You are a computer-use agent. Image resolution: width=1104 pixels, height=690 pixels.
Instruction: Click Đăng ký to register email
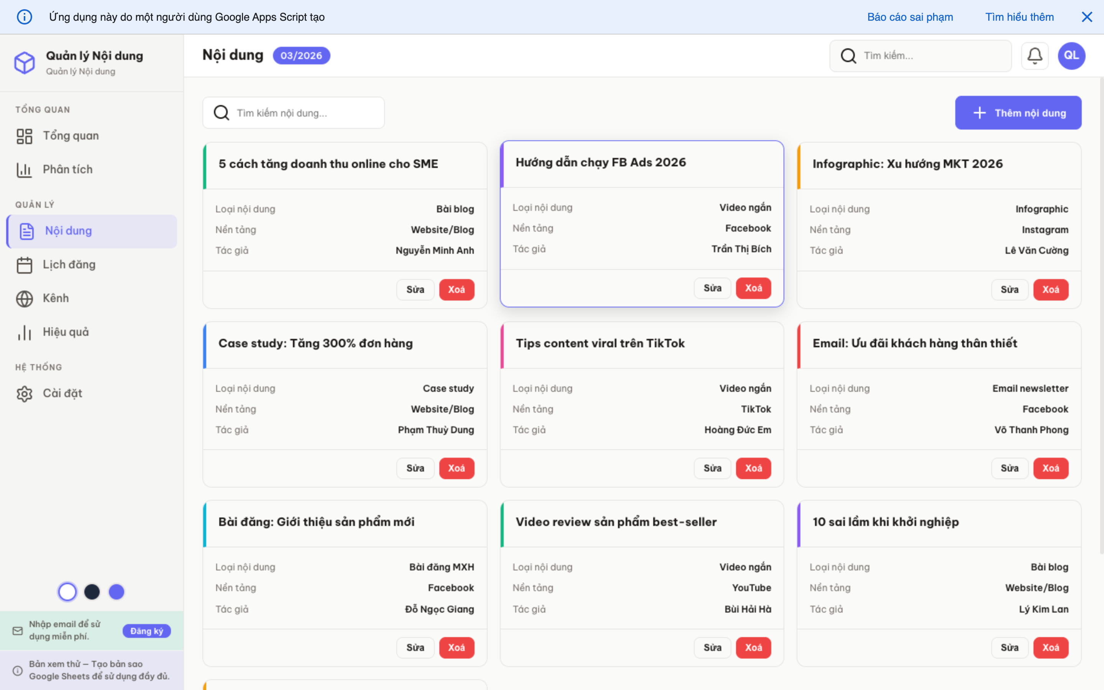click(x=146, y=630)
